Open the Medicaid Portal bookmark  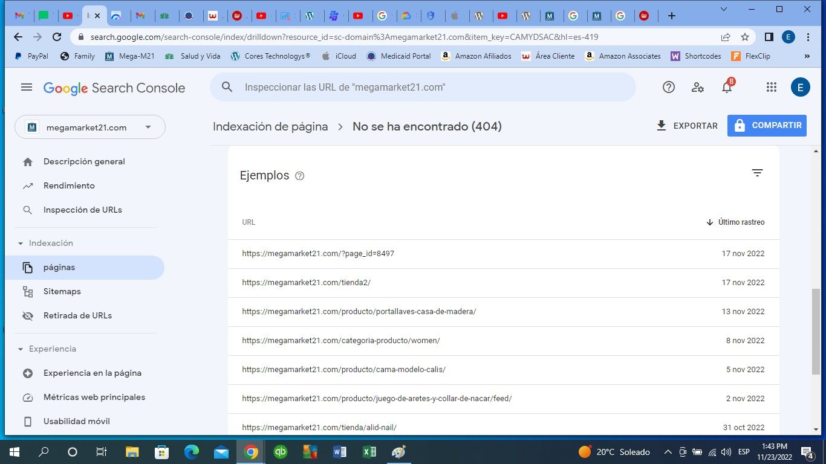coord(398,56)
